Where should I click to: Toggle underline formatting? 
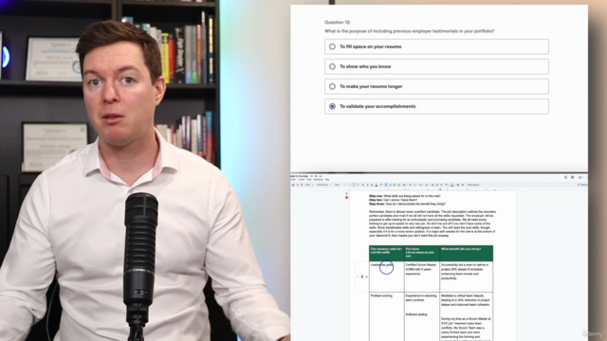[372, 185]
